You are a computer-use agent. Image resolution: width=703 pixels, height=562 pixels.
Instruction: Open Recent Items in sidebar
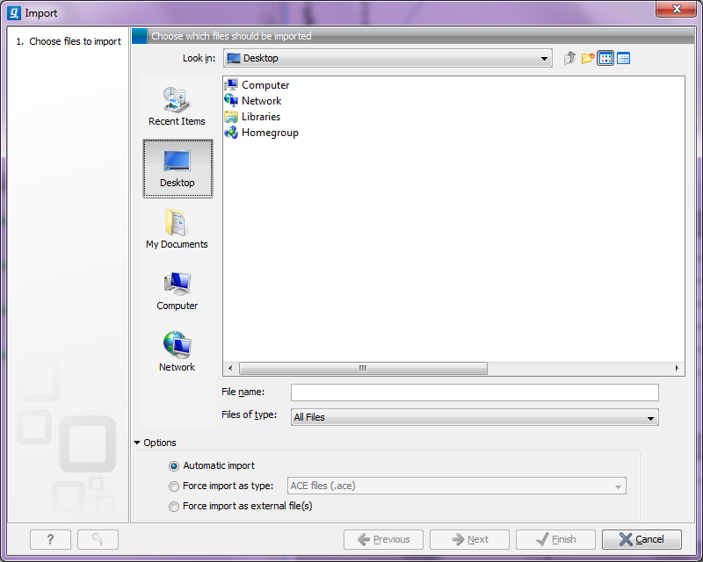tap(177, 107)
